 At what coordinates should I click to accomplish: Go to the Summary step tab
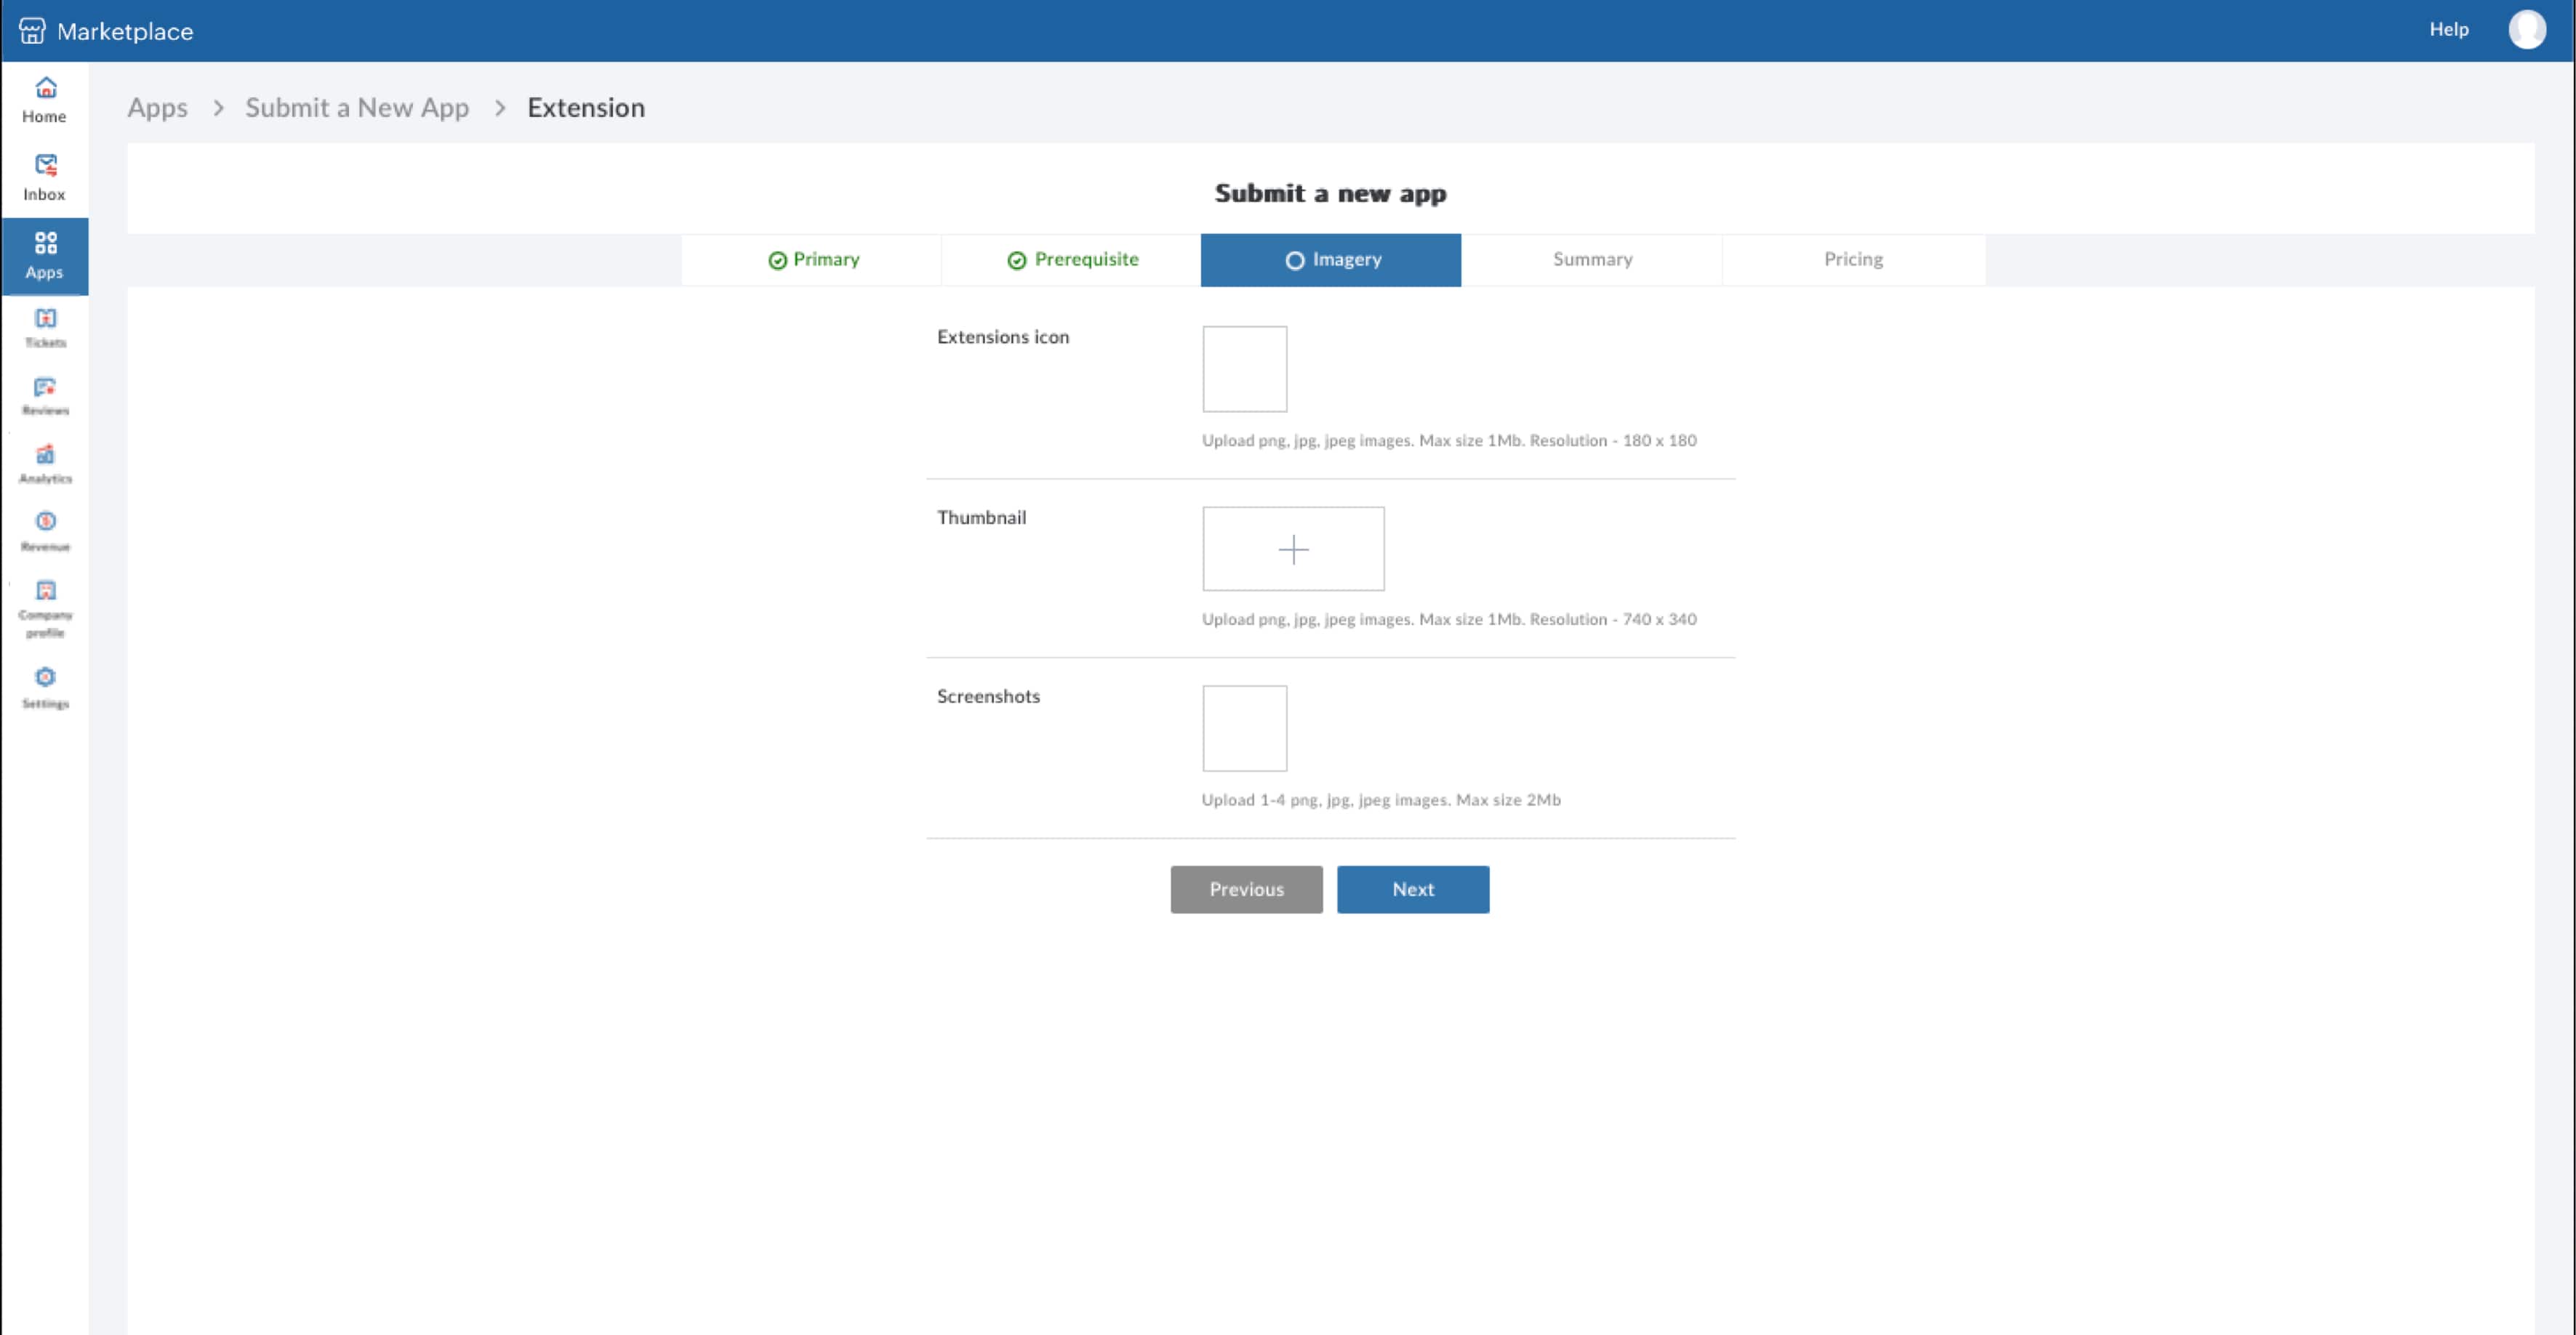coord(1592,260)
